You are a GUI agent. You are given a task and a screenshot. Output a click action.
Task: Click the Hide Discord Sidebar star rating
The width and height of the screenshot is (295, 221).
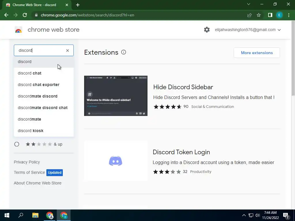tap(167, 107)
